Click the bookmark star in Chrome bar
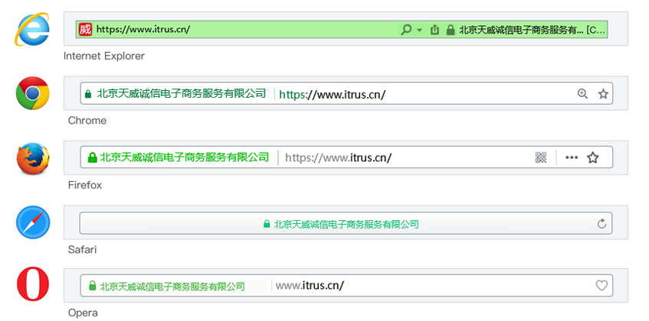Screen dimensions: 649x321 coord(603,94)
